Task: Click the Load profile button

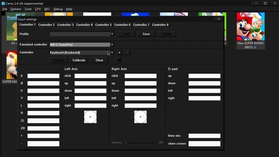Action: tap(126, 34)
